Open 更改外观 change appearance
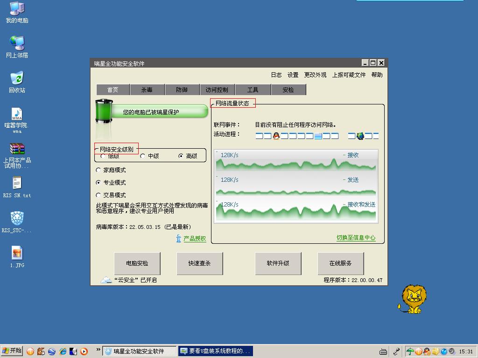The image size is (478, 358). coord(315,75)
